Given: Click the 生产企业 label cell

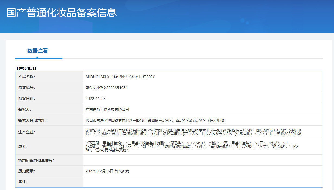Looking at the screenshot, I should coord(49,132).
